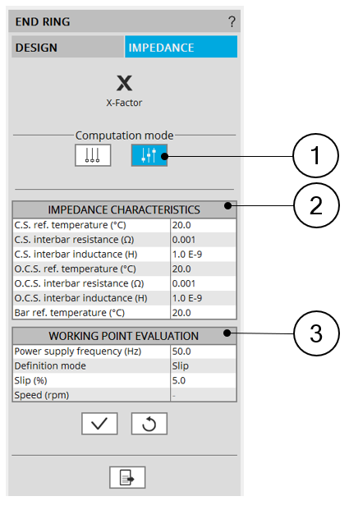Click the reset circular arrow button
The width and height of the screenshot is (349, 510).
pos(149,424)
